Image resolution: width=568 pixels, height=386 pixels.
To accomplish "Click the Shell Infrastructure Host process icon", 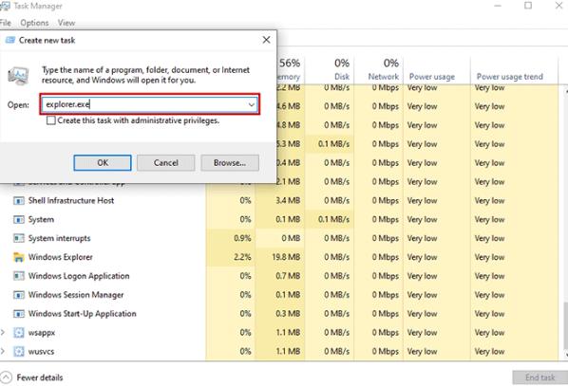I will [x=18, y=201].
